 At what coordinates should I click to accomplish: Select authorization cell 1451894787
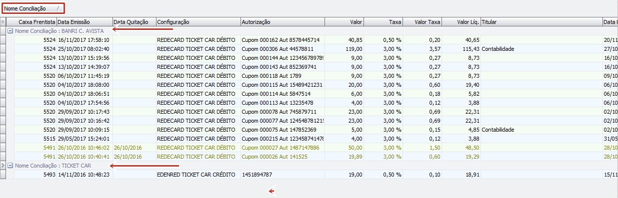coord(282,174)
